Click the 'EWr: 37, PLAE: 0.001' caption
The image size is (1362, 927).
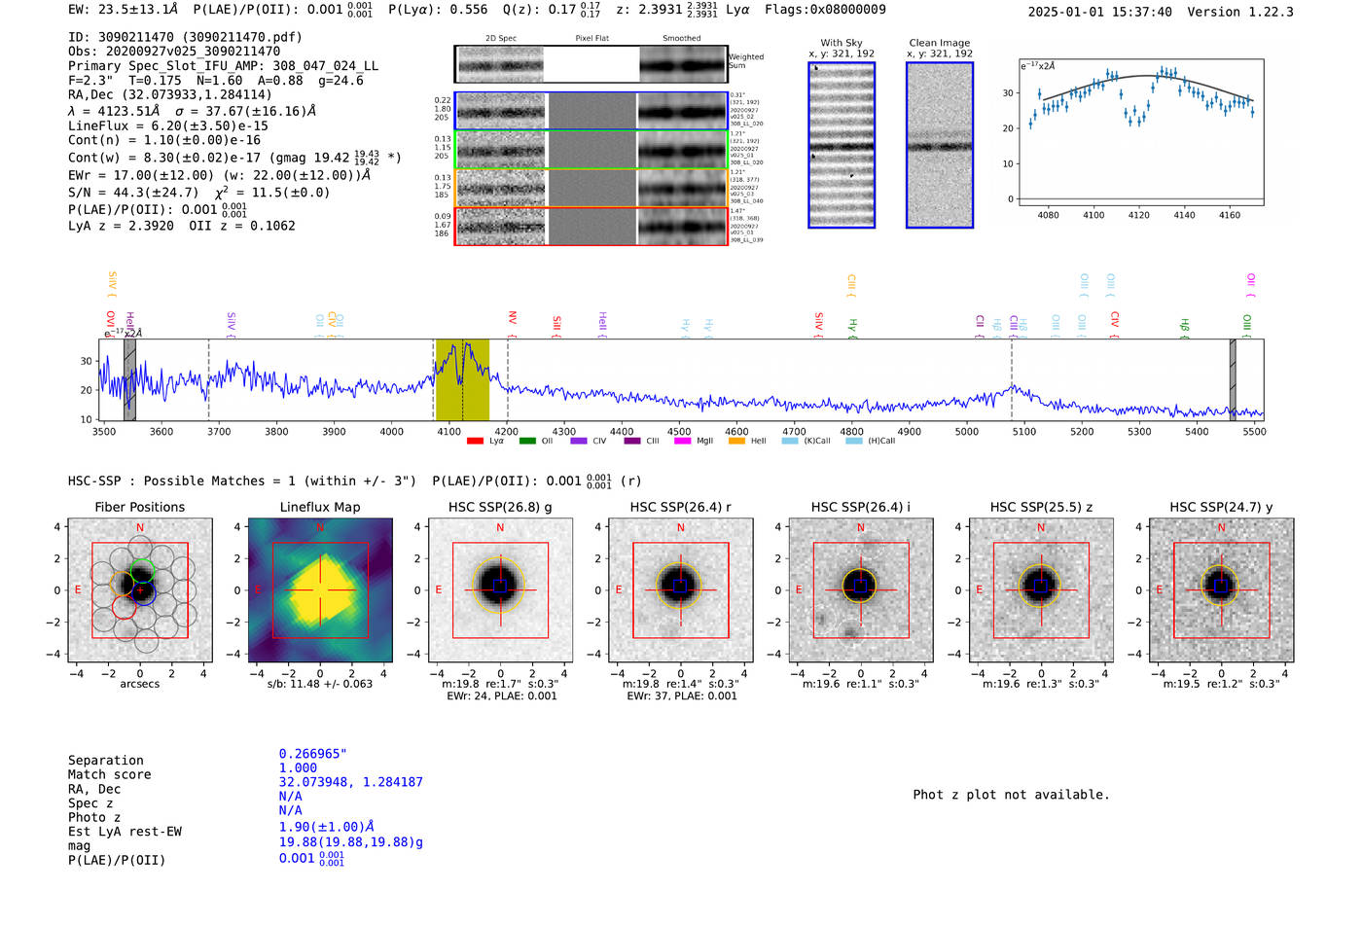(682, 696)
